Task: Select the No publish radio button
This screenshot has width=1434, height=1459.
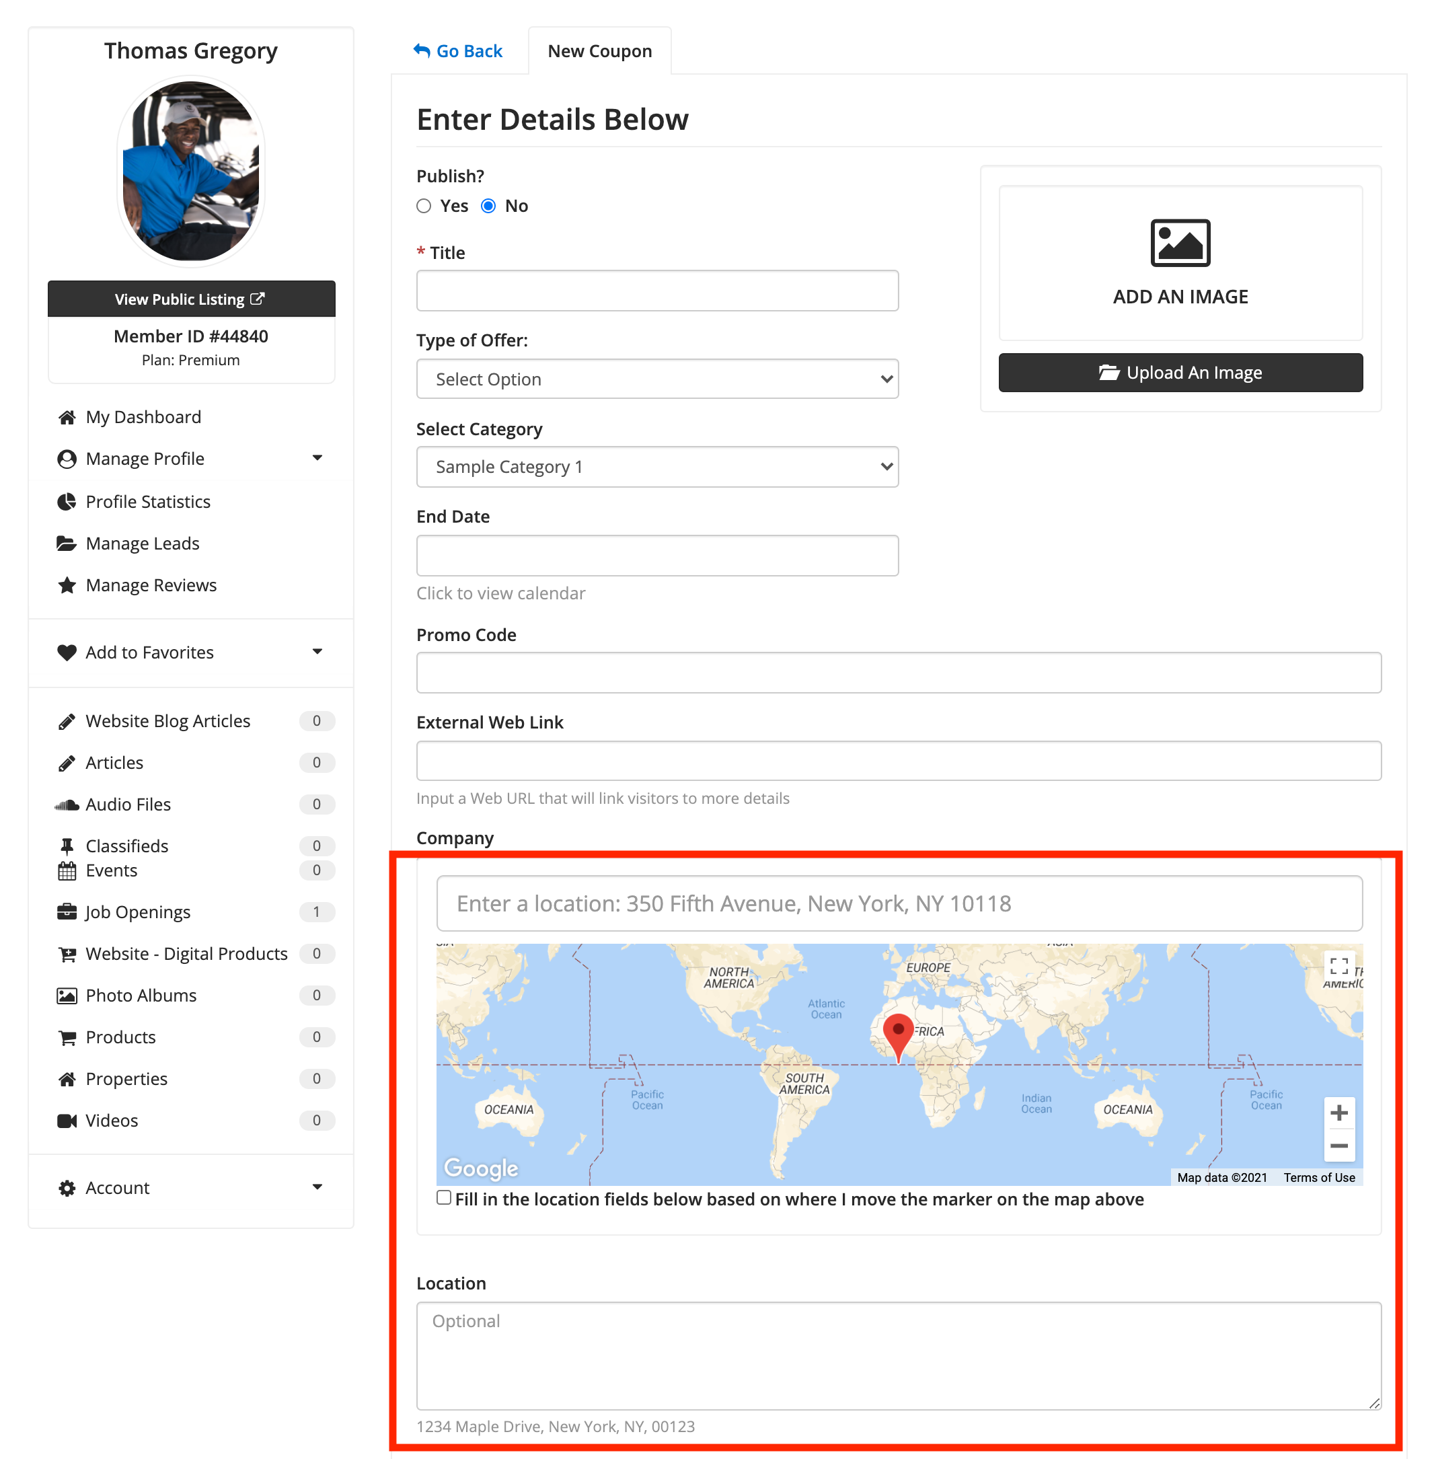Action: point(488,207)
